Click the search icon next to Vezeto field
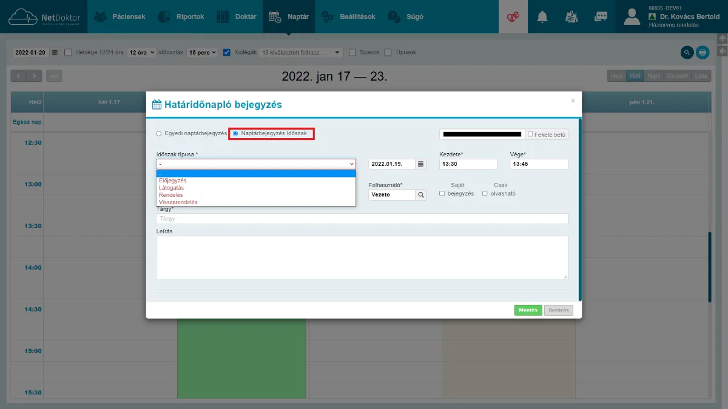The height and width of the screenshot is (409, 728). coord(421,195)
